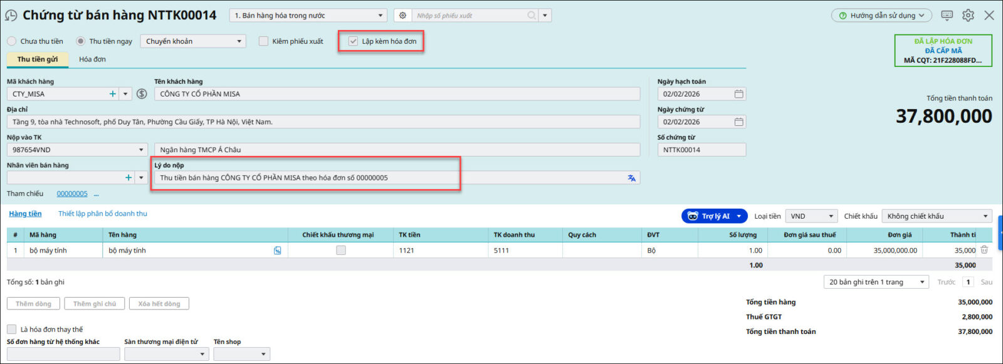Select the Chưa thu tiền radio button

12,41
